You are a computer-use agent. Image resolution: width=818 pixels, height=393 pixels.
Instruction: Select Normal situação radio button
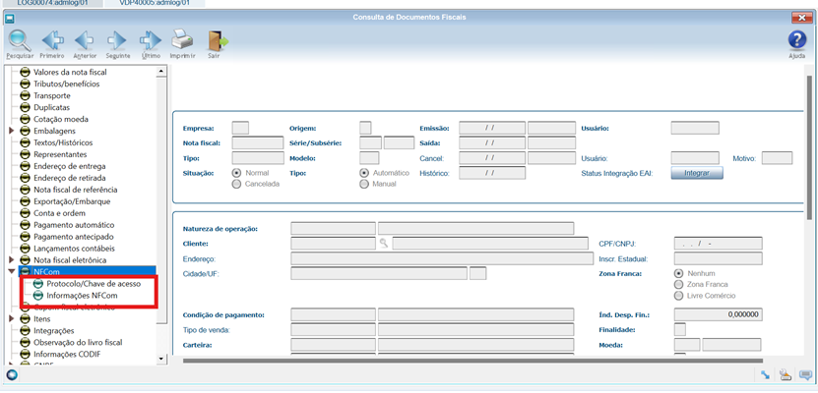[x=237, y=173]
